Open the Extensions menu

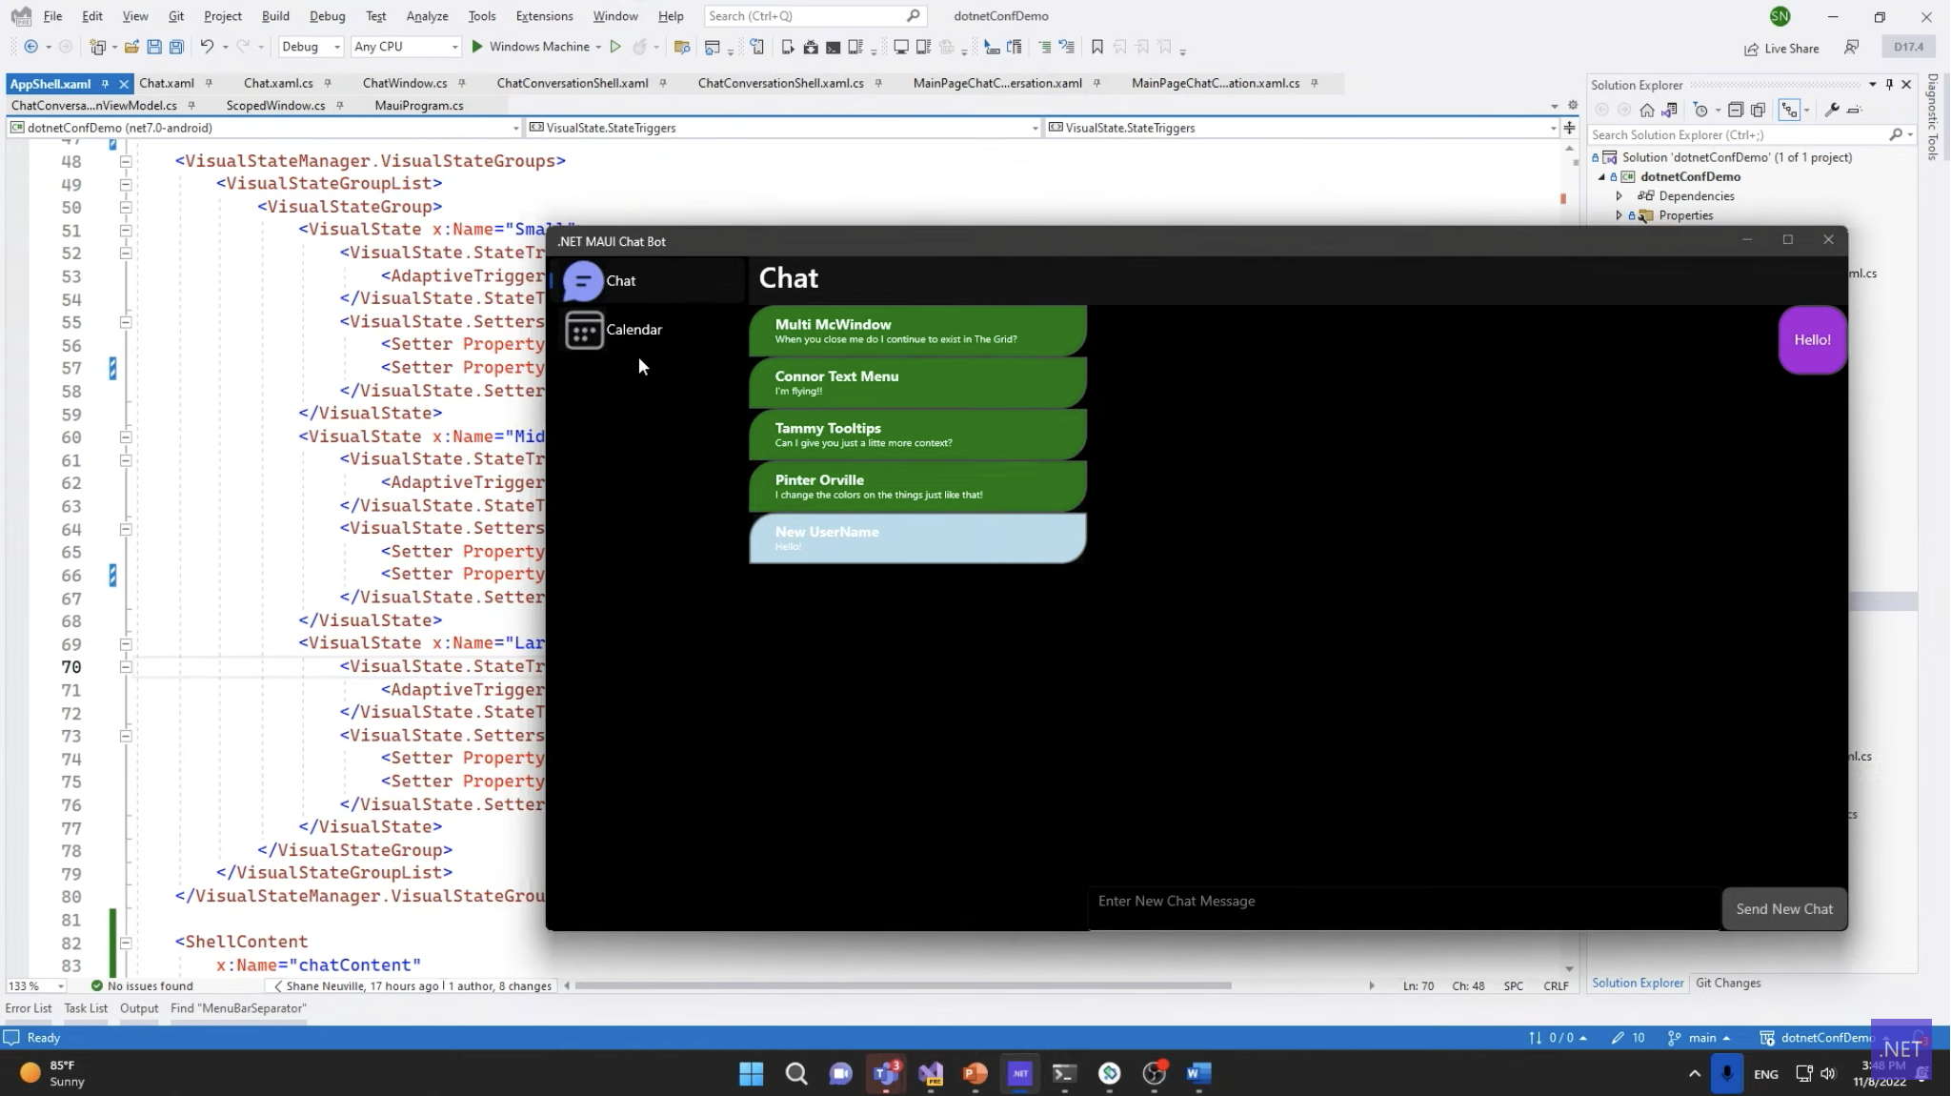click(x=544, y=16)
